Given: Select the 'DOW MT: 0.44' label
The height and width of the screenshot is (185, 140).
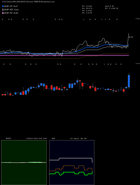Looking at the screenshot, I should (x=11, y=10).
